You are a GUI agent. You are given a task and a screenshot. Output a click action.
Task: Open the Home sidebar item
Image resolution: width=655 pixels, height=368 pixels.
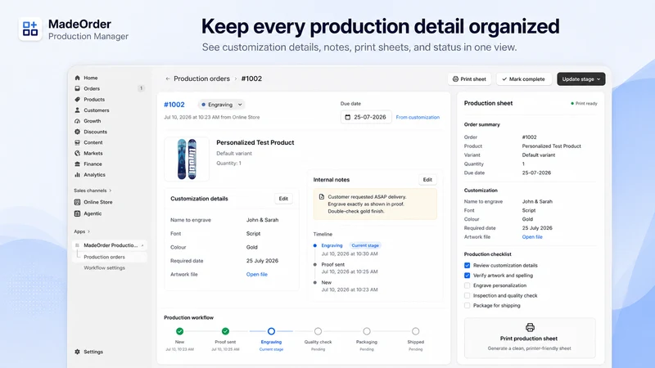90,78
